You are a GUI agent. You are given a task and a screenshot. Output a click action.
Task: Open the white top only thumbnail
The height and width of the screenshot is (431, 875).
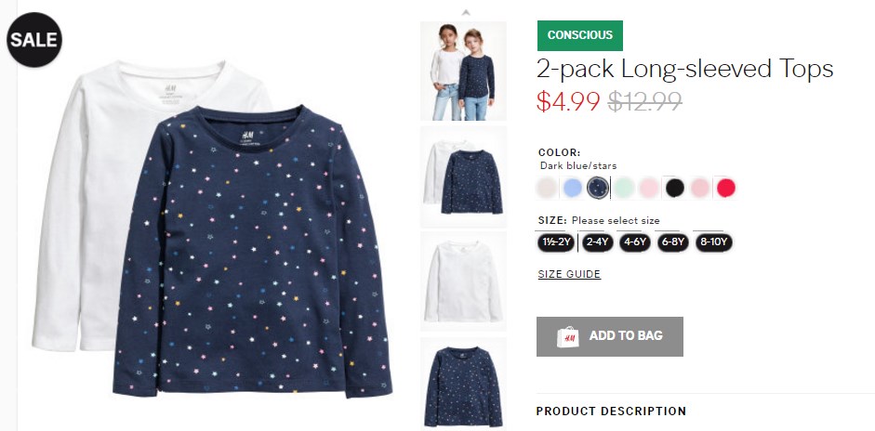click(x=463, y=281)
